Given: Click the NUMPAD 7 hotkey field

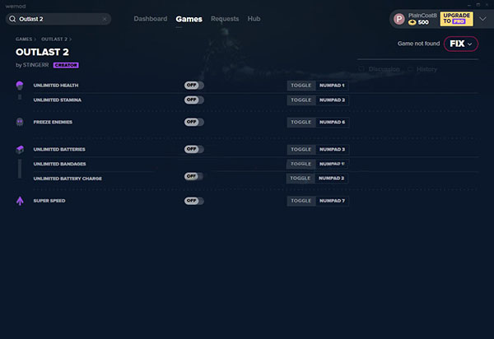Looking at the screenshot, I should 333,200.
